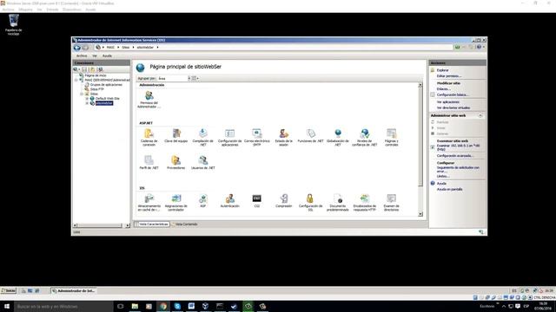This screenshot has height=312, width=556.
Task: Open Cadenas de conexión icon
Action: click(x=149, y=137)
